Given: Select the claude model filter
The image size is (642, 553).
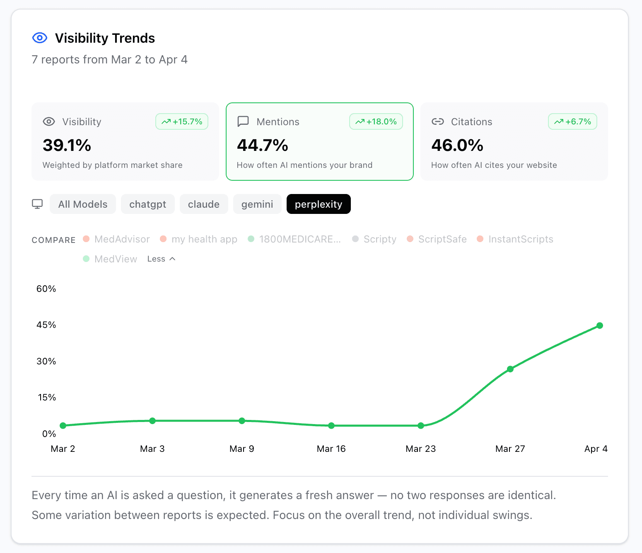Looking at the screenshot, I should 204,204.
